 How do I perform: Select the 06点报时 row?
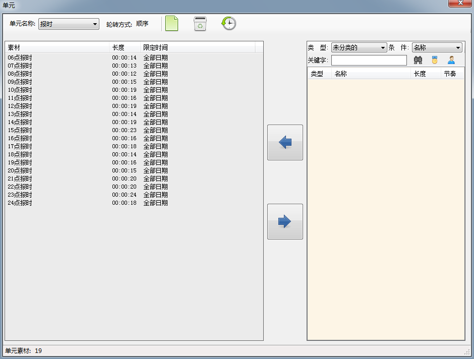point(20,58)
